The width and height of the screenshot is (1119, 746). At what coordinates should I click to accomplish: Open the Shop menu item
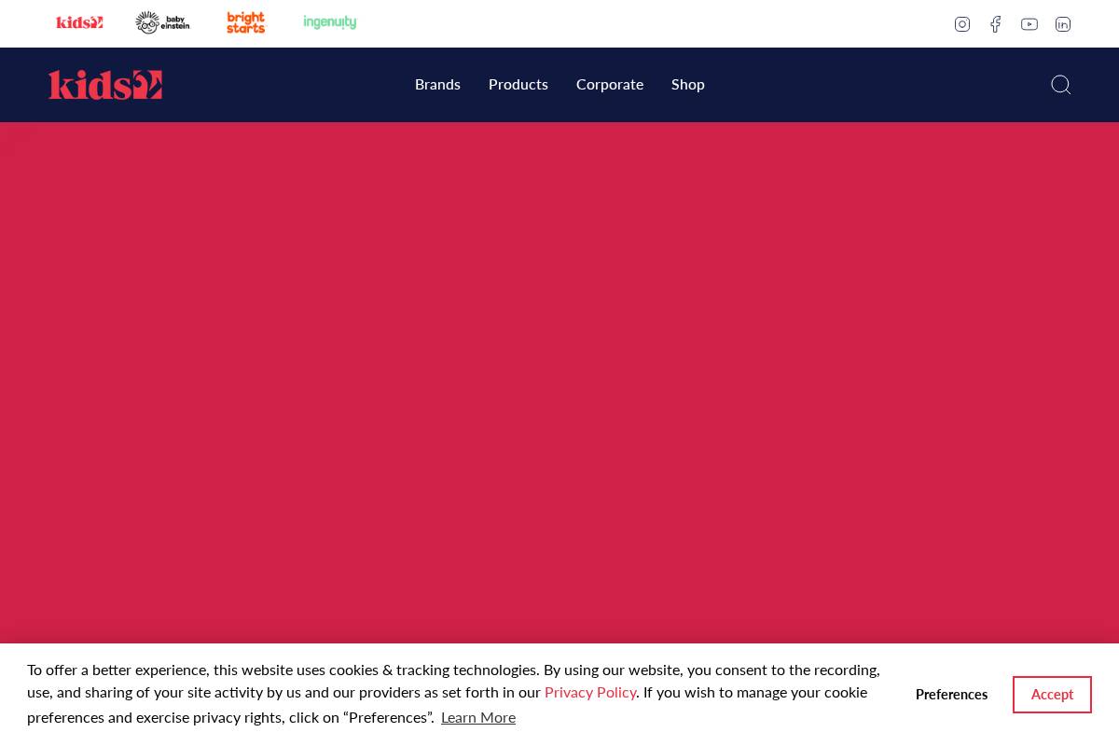point(688,85)
